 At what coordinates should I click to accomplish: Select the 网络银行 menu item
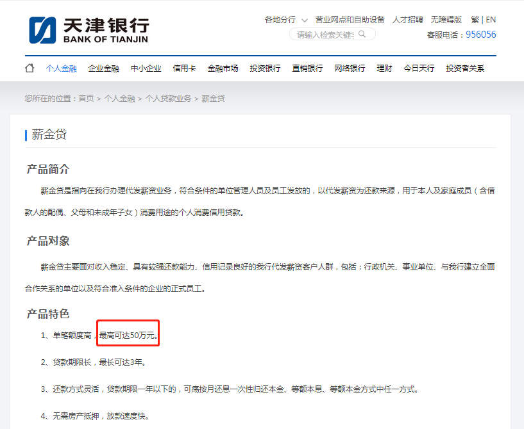pyautogui.click(x=348, y=67)
